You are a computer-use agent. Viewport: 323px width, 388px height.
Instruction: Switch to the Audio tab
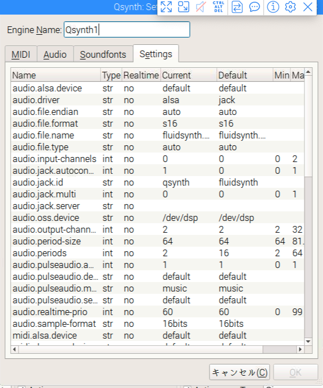coord(55,54)
